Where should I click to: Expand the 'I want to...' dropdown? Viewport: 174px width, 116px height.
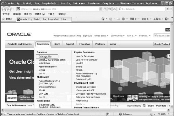(145, 36)
